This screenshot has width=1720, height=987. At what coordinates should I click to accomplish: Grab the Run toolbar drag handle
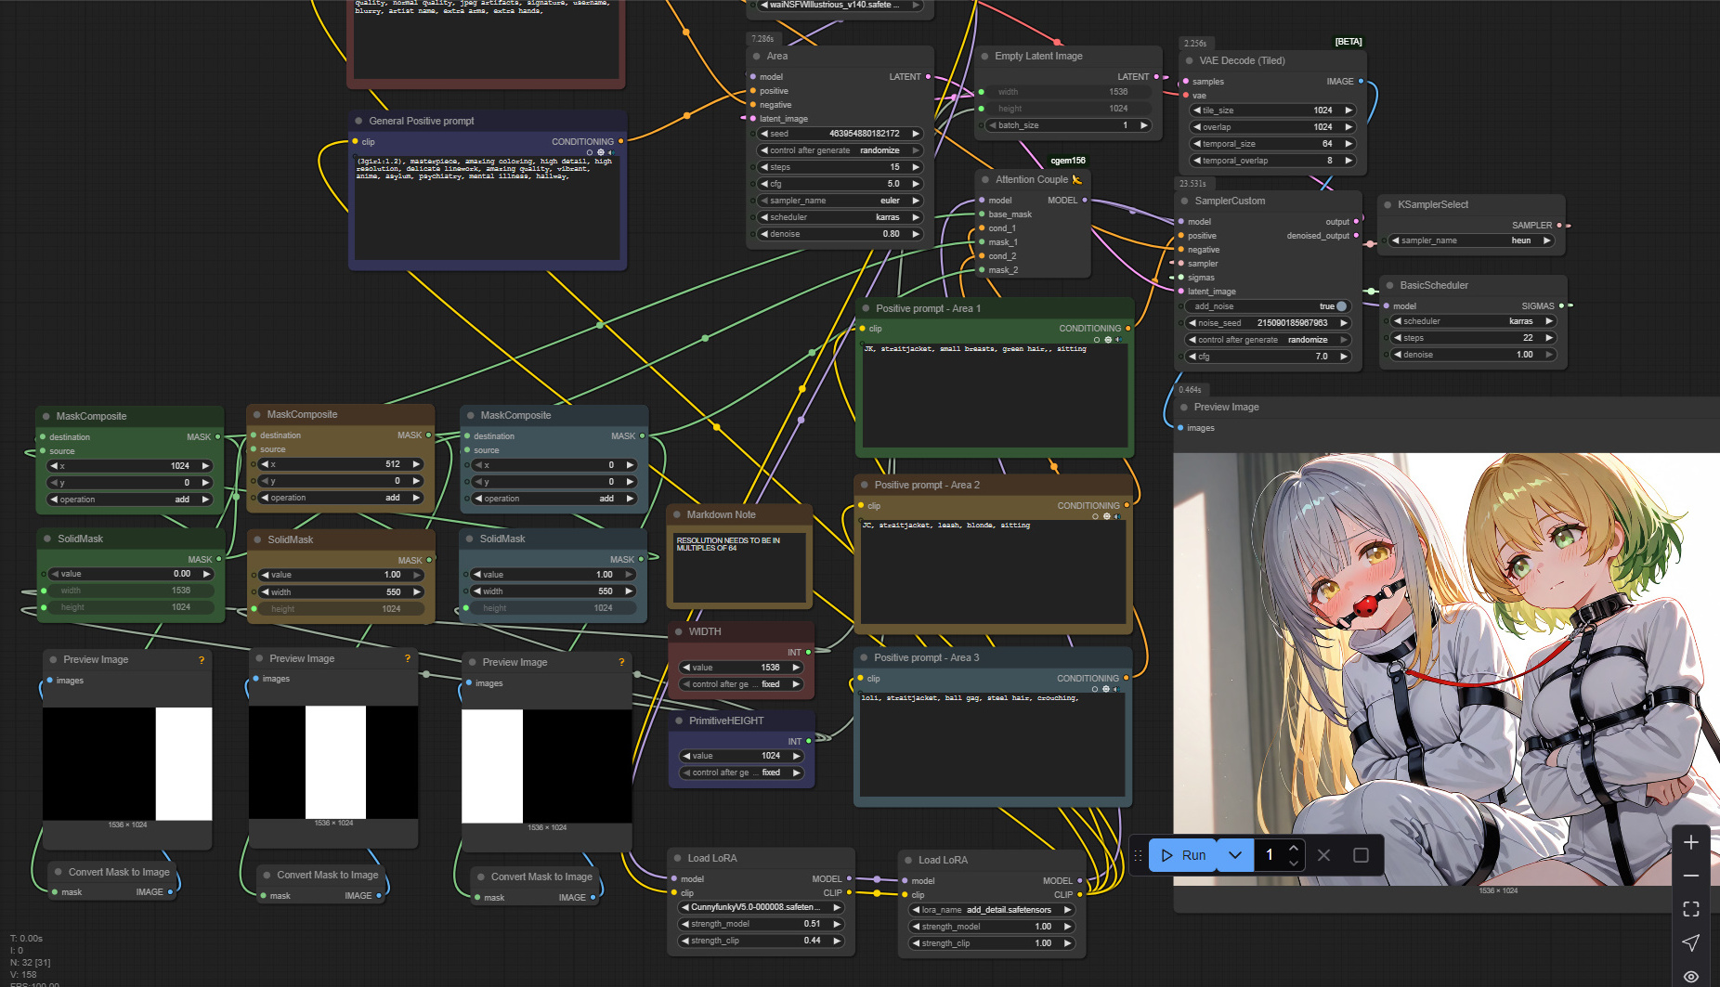(x=1138, y=855)
